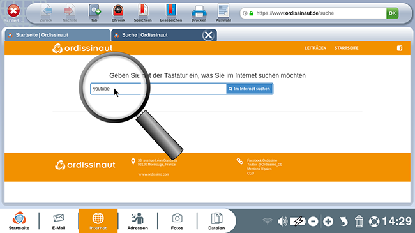The height and width of the screenshot is (233, 415).
Task: Open the LEITFÄDEN menu link
Action: pos(315,48)
